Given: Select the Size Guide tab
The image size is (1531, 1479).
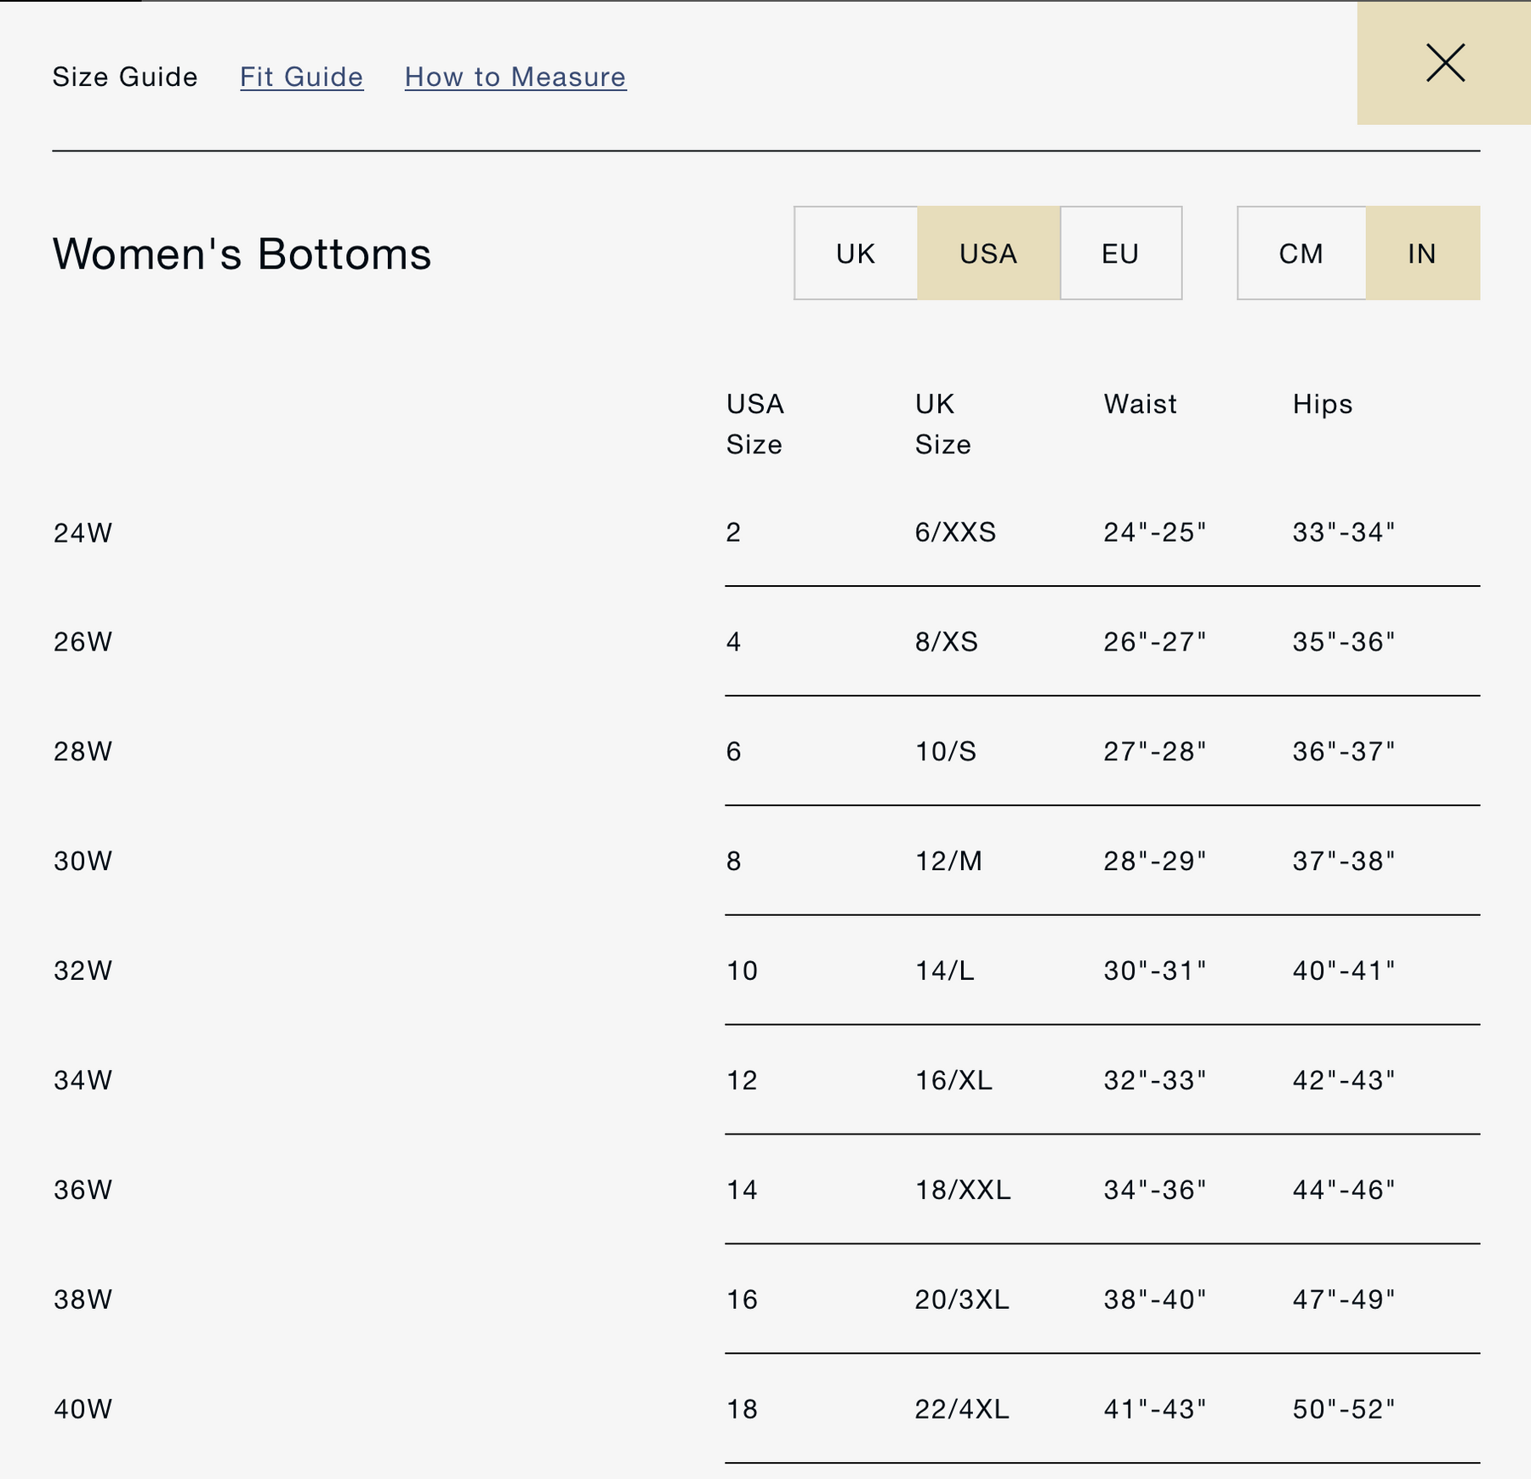Looking at the screenshot, I should coord(125,77).
